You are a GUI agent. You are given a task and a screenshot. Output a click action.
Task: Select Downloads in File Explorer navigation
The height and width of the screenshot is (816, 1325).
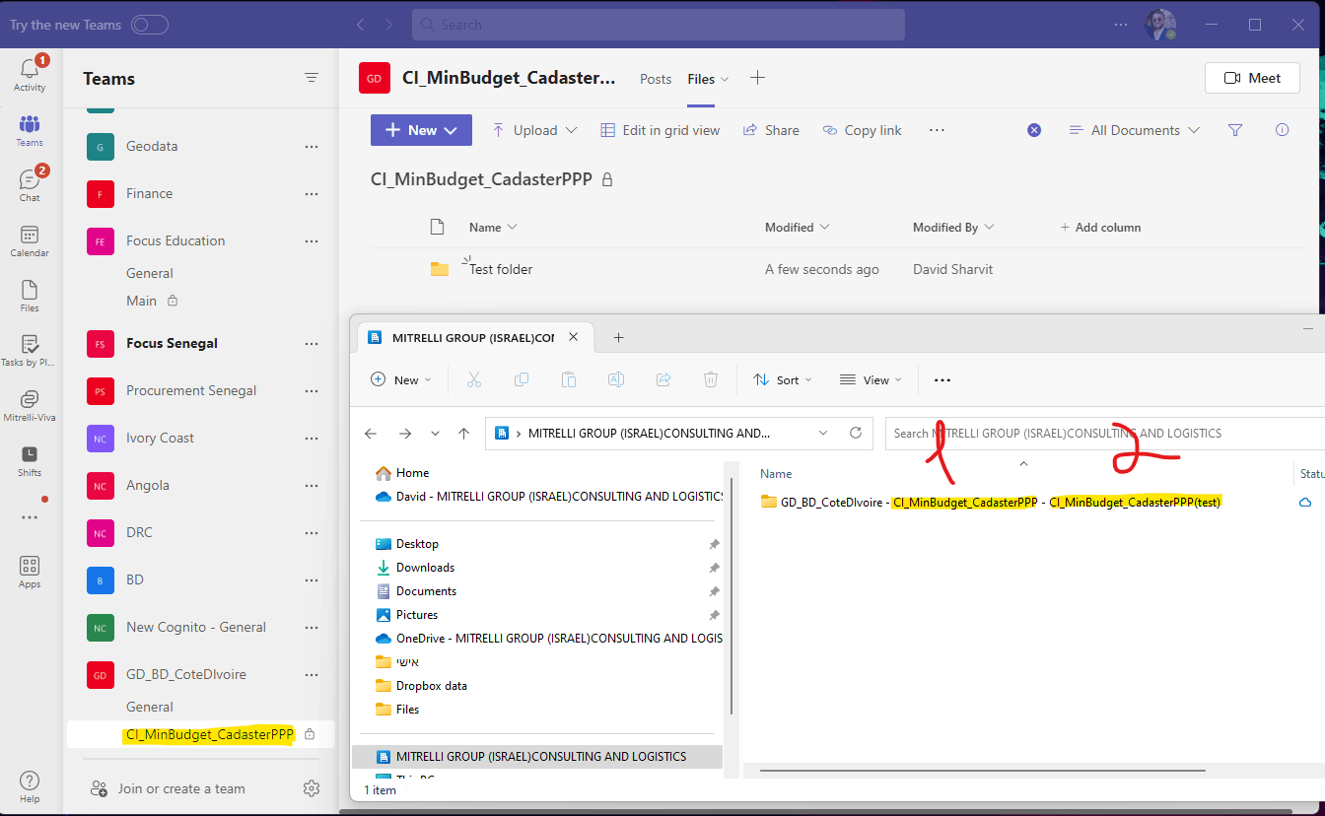coord(425,568)
